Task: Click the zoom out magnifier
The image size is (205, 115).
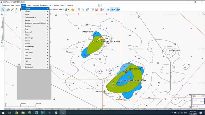Action: [x=2, y=42]
